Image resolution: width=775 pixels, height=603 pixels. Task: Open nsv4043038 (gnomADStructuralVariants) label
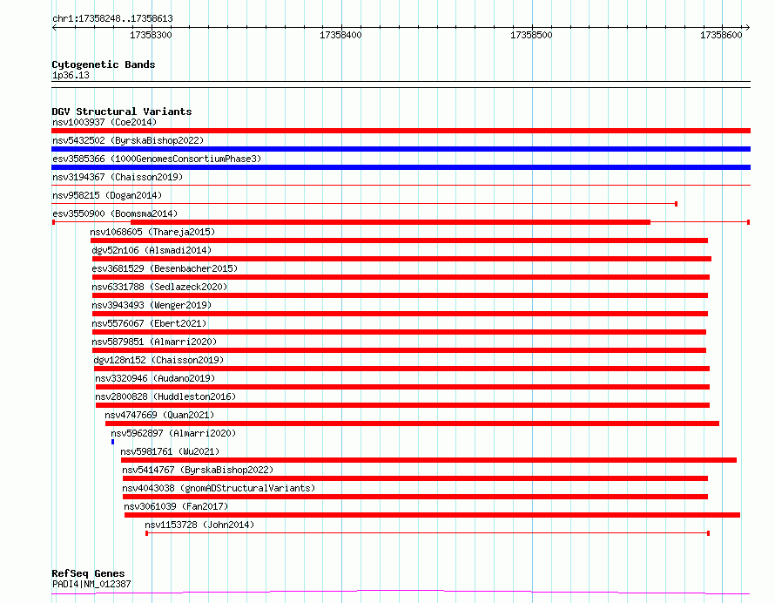click(219, 488)
